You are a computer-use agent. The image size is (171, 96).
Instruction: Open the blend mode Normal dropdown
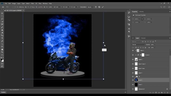[x=138, y=45]
